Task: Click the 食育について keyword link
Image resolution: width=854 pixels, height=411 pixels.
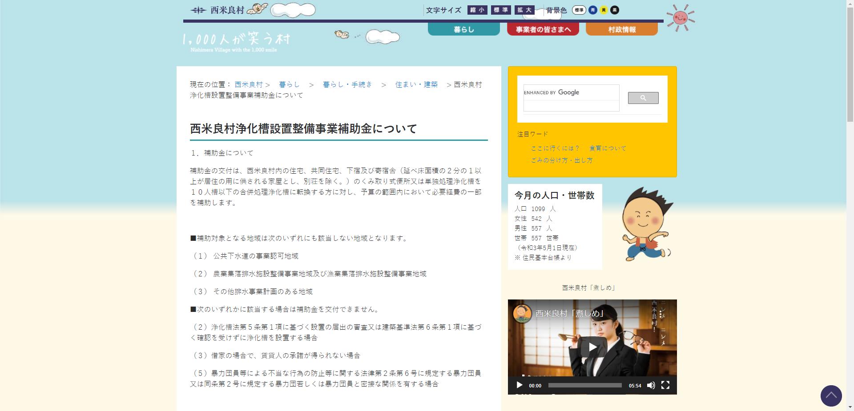Action: click(x=607, y=148)
